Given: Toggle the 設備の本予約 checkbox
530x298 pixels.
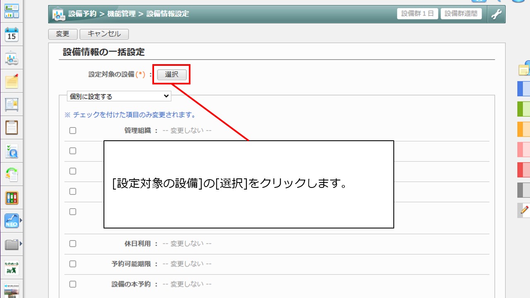Looking at the screenshot, I should click(73, 284).
